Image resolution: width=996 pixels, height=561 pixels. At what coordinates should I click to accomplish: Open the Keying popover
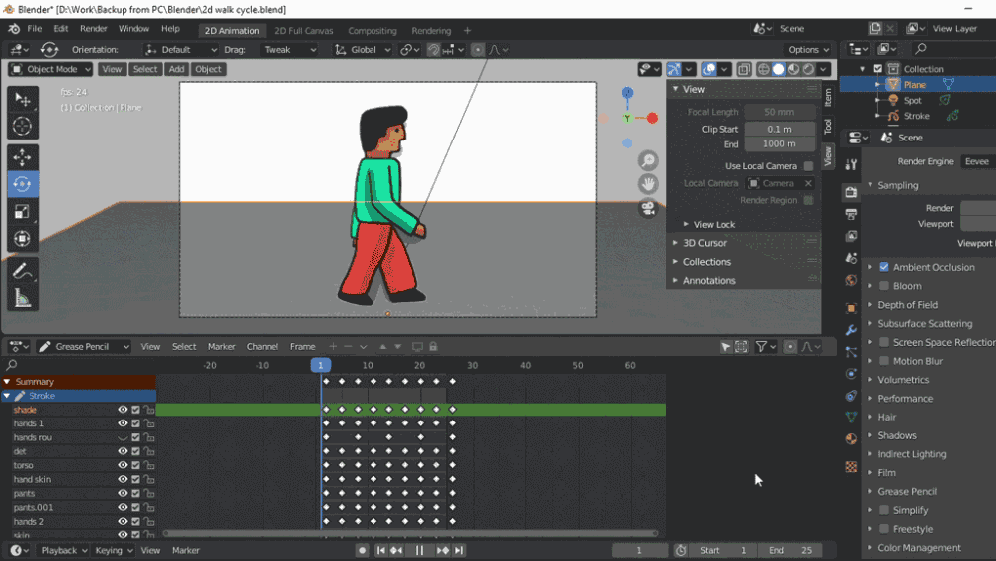(x=114, y=550)
